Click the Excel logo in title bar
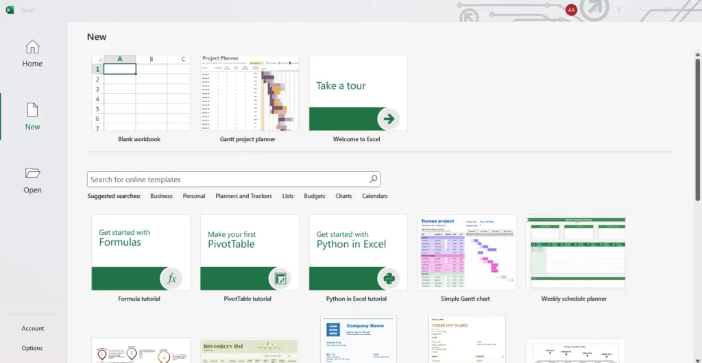This screenshot has width=702, height=363. tap(10, 10)
